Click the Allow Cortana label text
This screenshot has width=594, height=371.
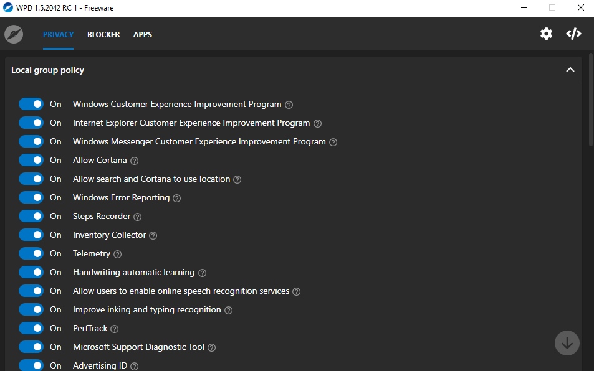pos(100,160)
